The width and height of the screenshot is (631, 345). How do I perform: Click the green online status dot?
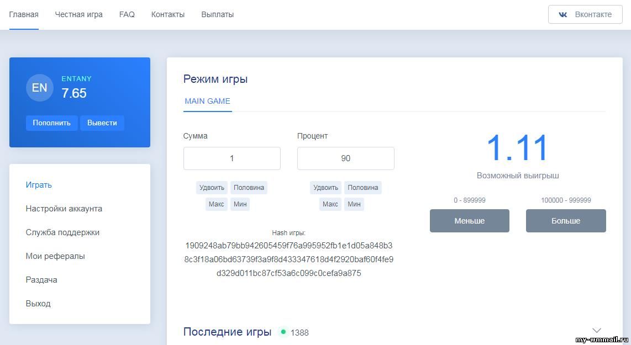pos(283,332)
